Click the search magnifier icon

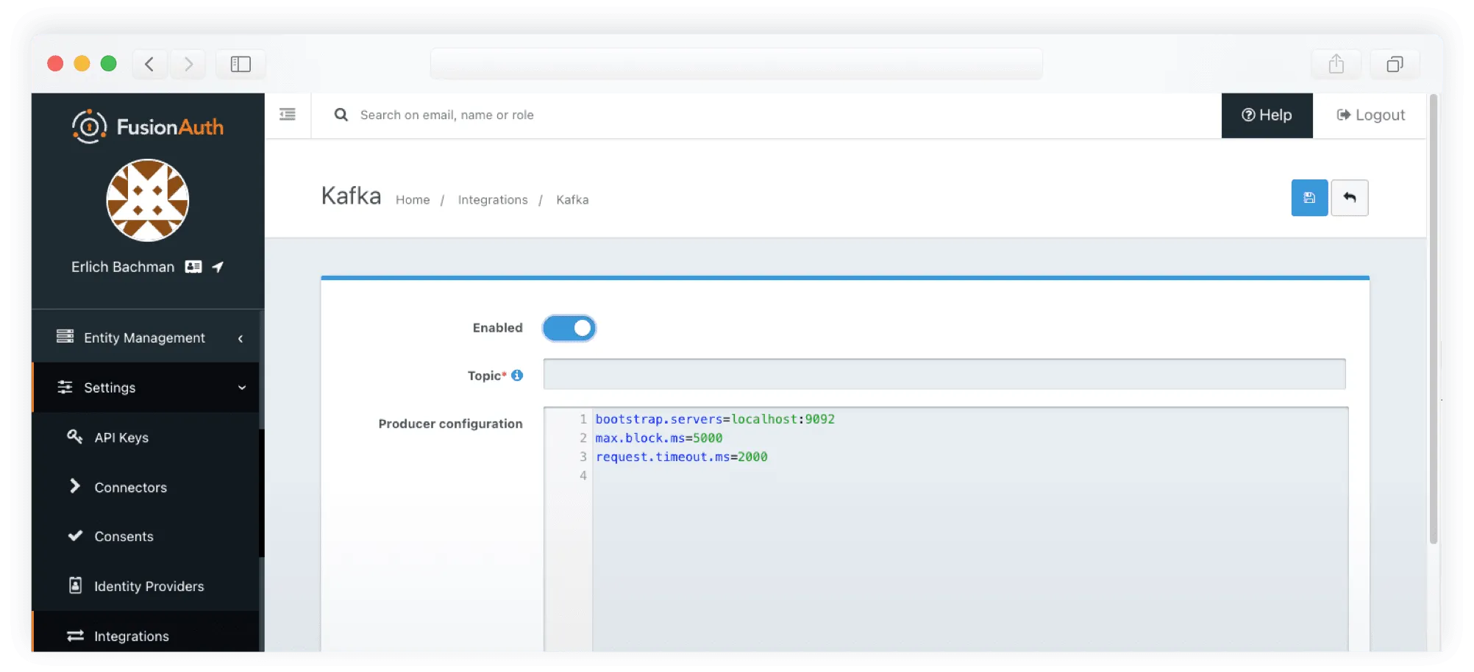(341, 115)
